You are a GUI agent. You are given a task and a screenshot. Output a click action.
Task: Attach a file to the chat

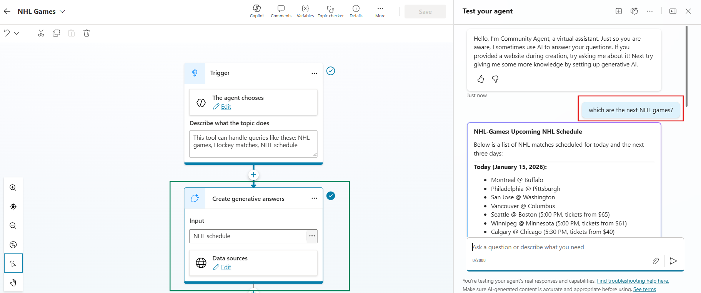656,261
